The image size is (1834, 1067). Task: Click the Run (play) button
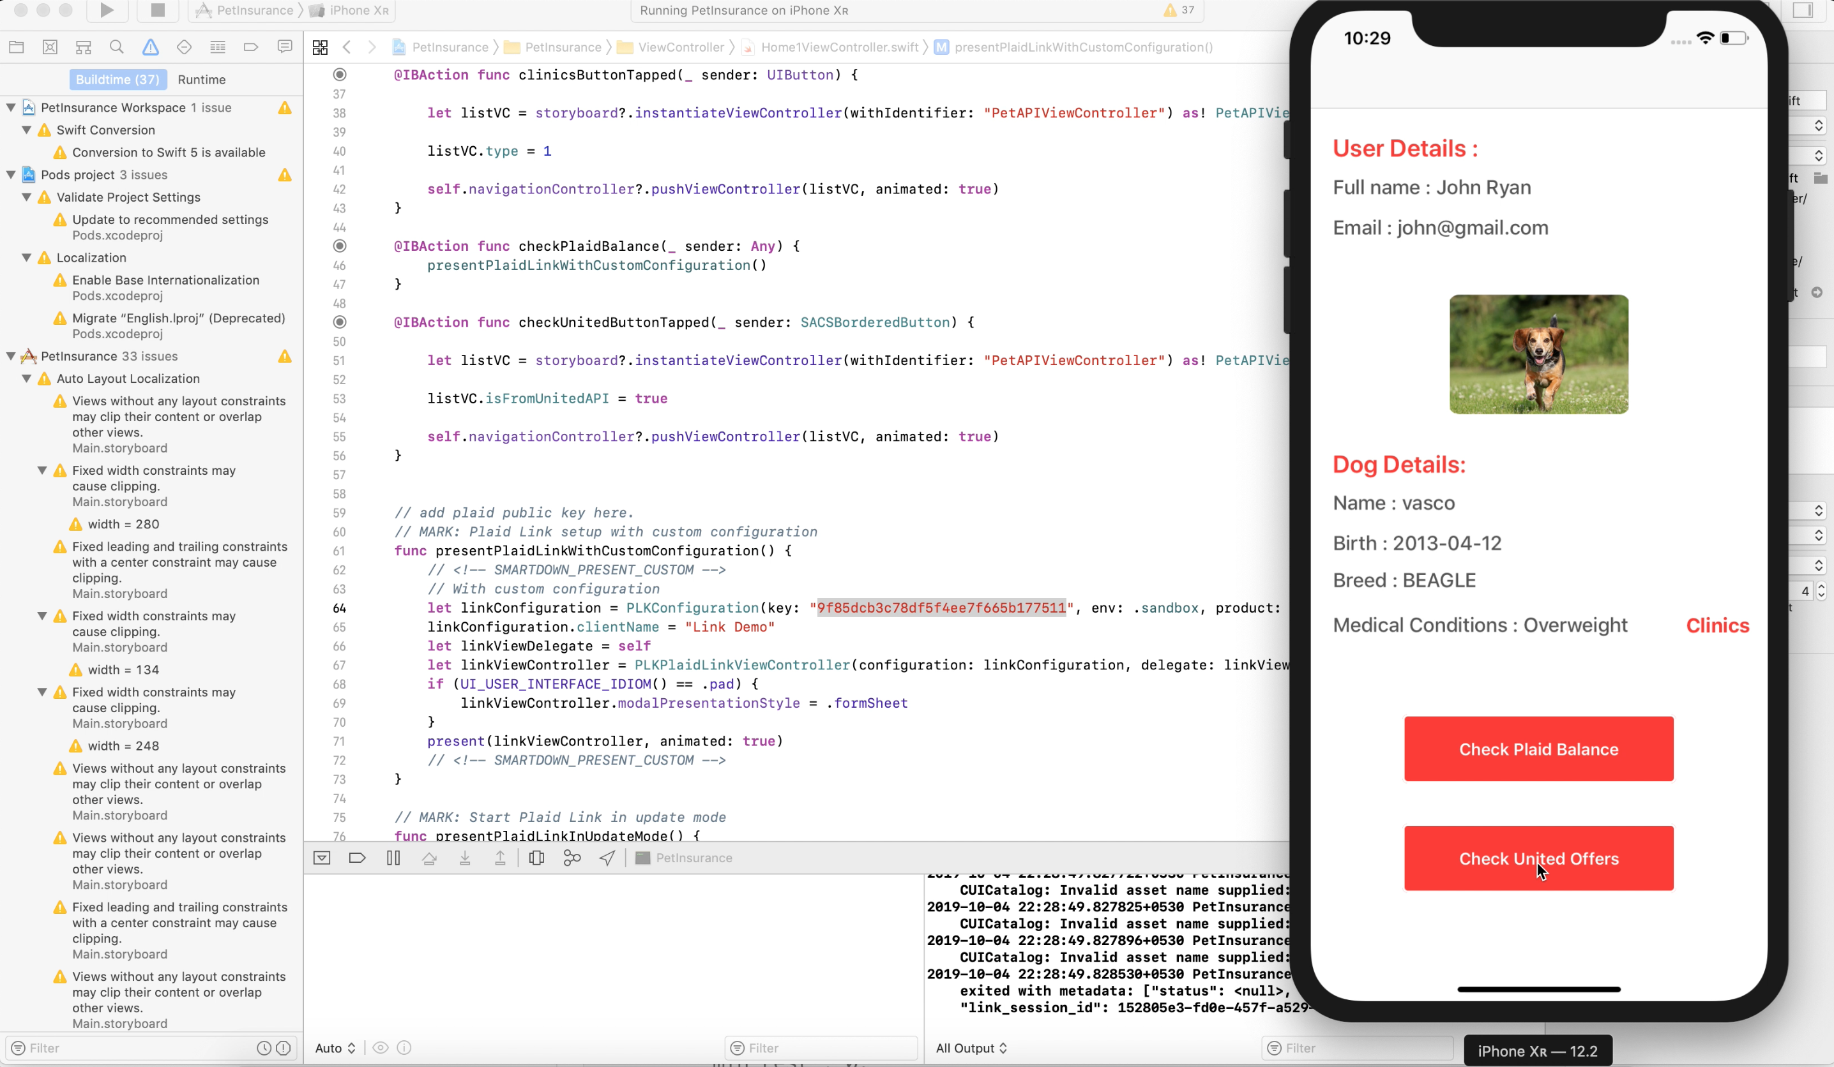tap(107, 10)
